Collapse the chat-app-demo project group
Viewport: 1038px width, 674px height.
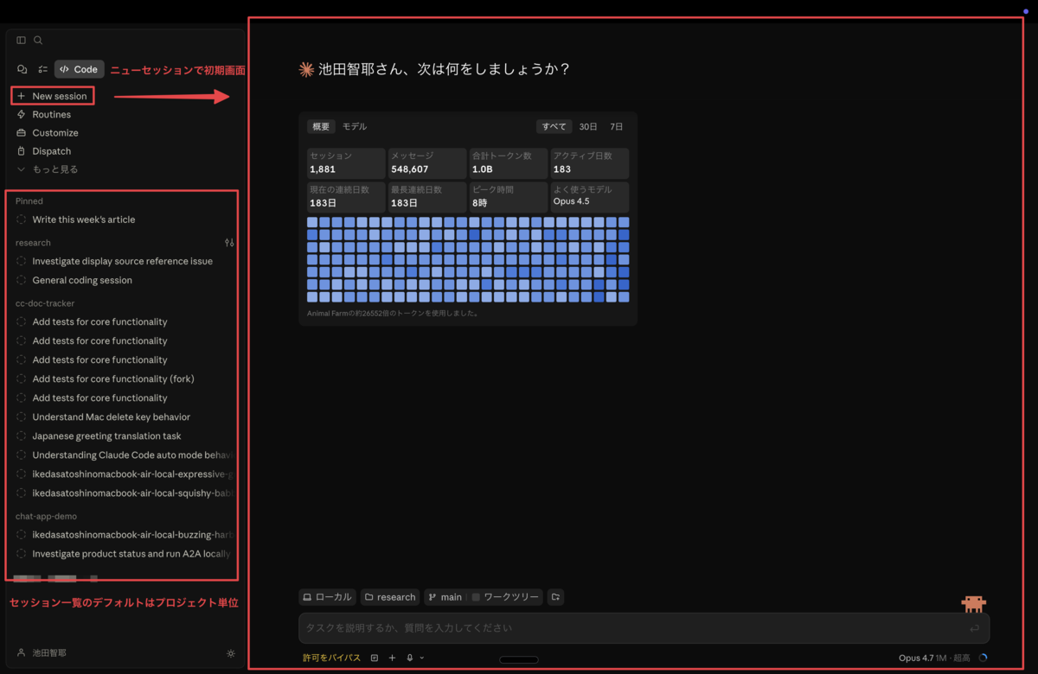(46, 516)
